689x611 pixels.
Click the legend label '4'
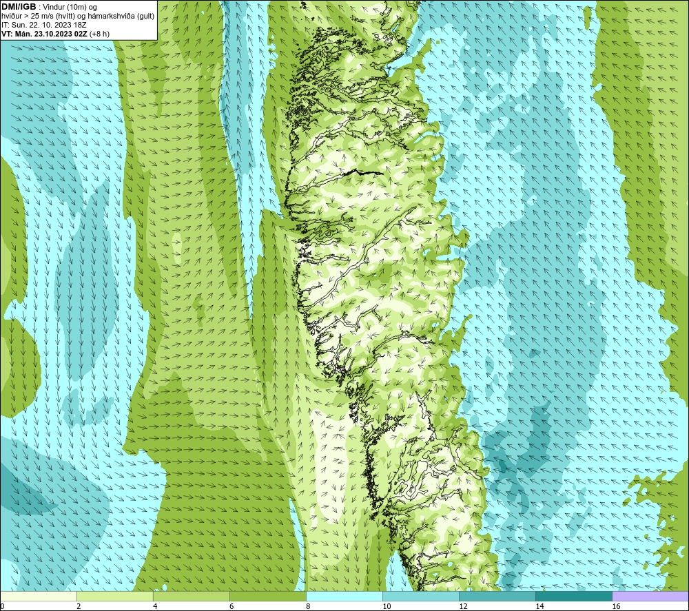pos(155,606)
